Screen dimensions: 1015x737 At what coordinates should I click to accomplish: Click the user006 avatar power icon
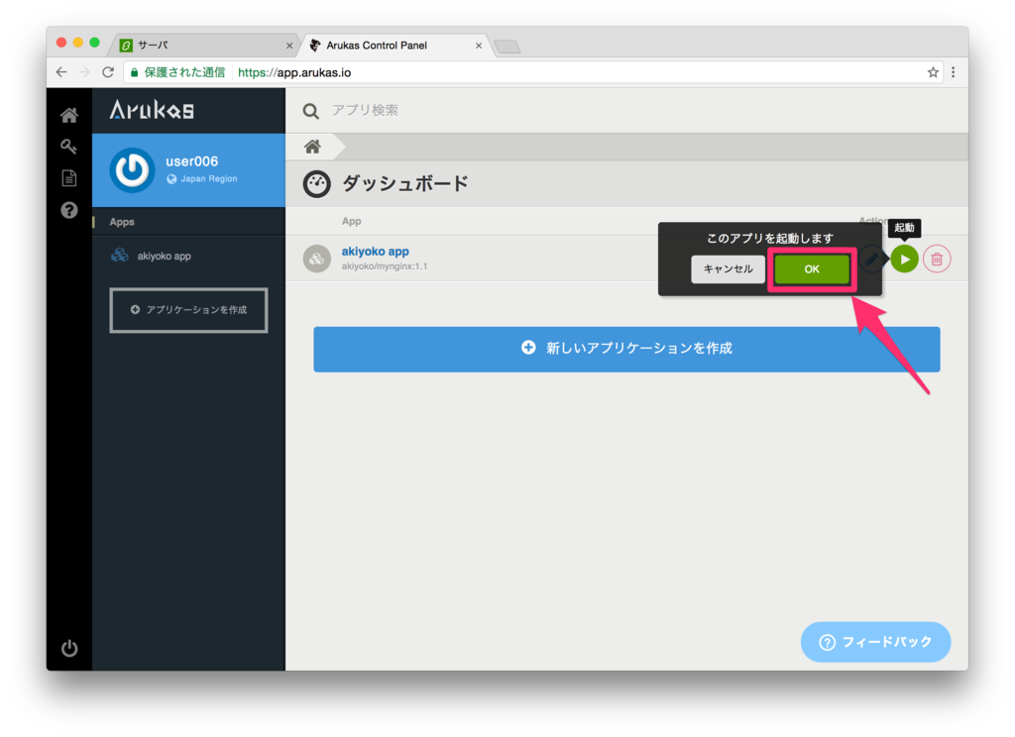132,170
